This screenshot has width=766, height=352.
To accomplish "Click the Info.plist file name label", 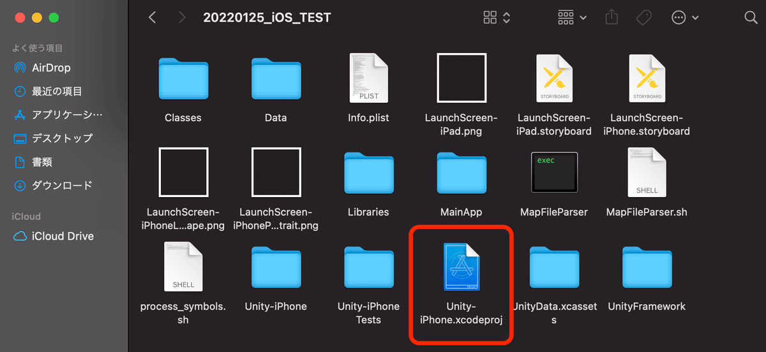I will tap(368, 118).
